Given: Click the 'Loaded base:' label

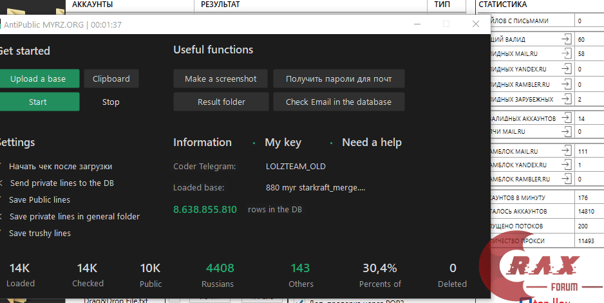Looking at the screenshot, I should click(x=199, y=188).
